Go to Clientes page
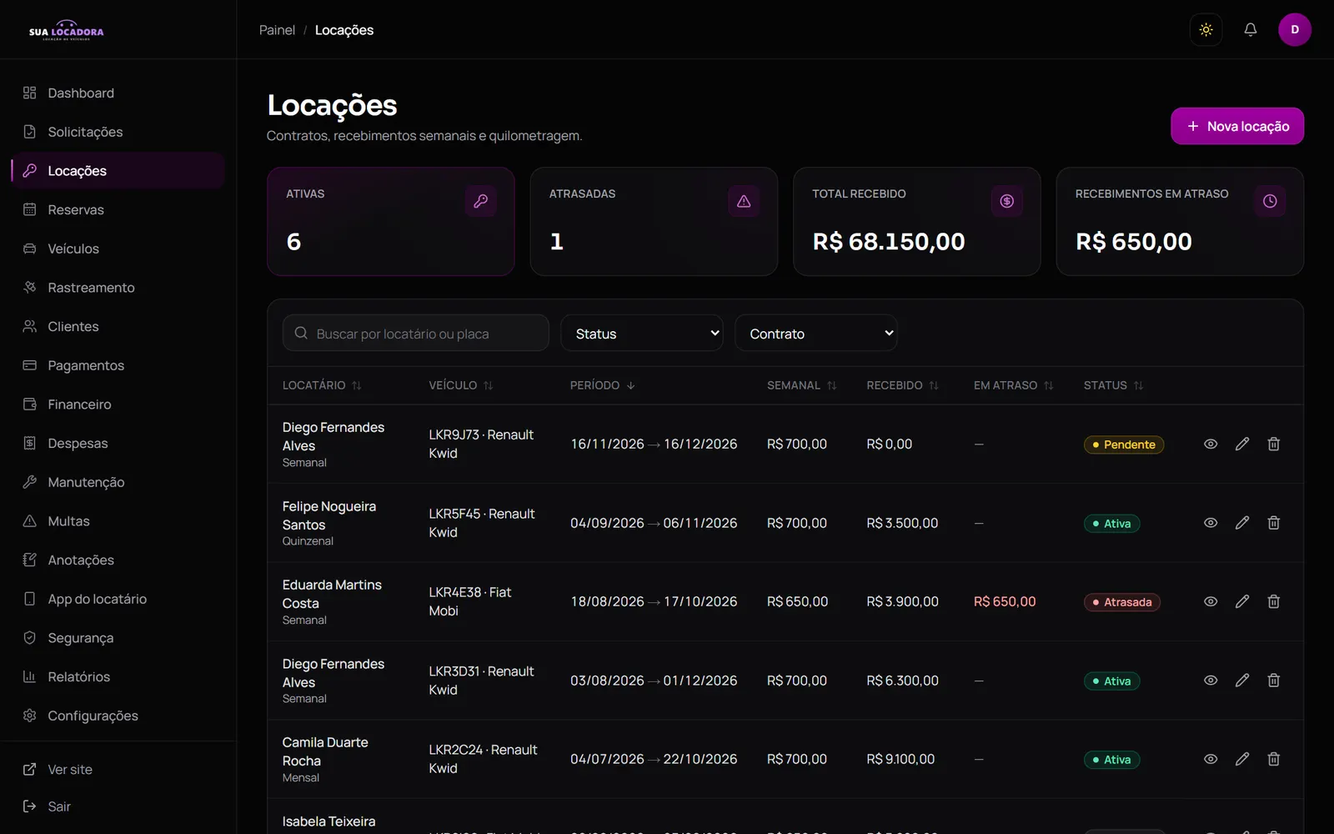Image resolution: width=1334 pixels, height=834 pixels. [118, 327]
